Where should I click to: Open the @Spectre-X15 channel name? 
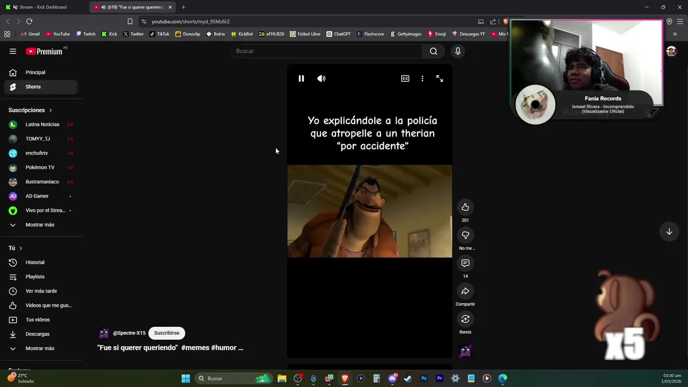pyautogui.click(x=129, y=333)
